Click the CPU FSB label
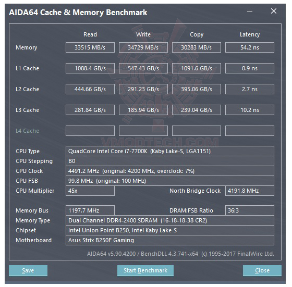The width and height of the screenshot is (292, 287). point(27,181)
